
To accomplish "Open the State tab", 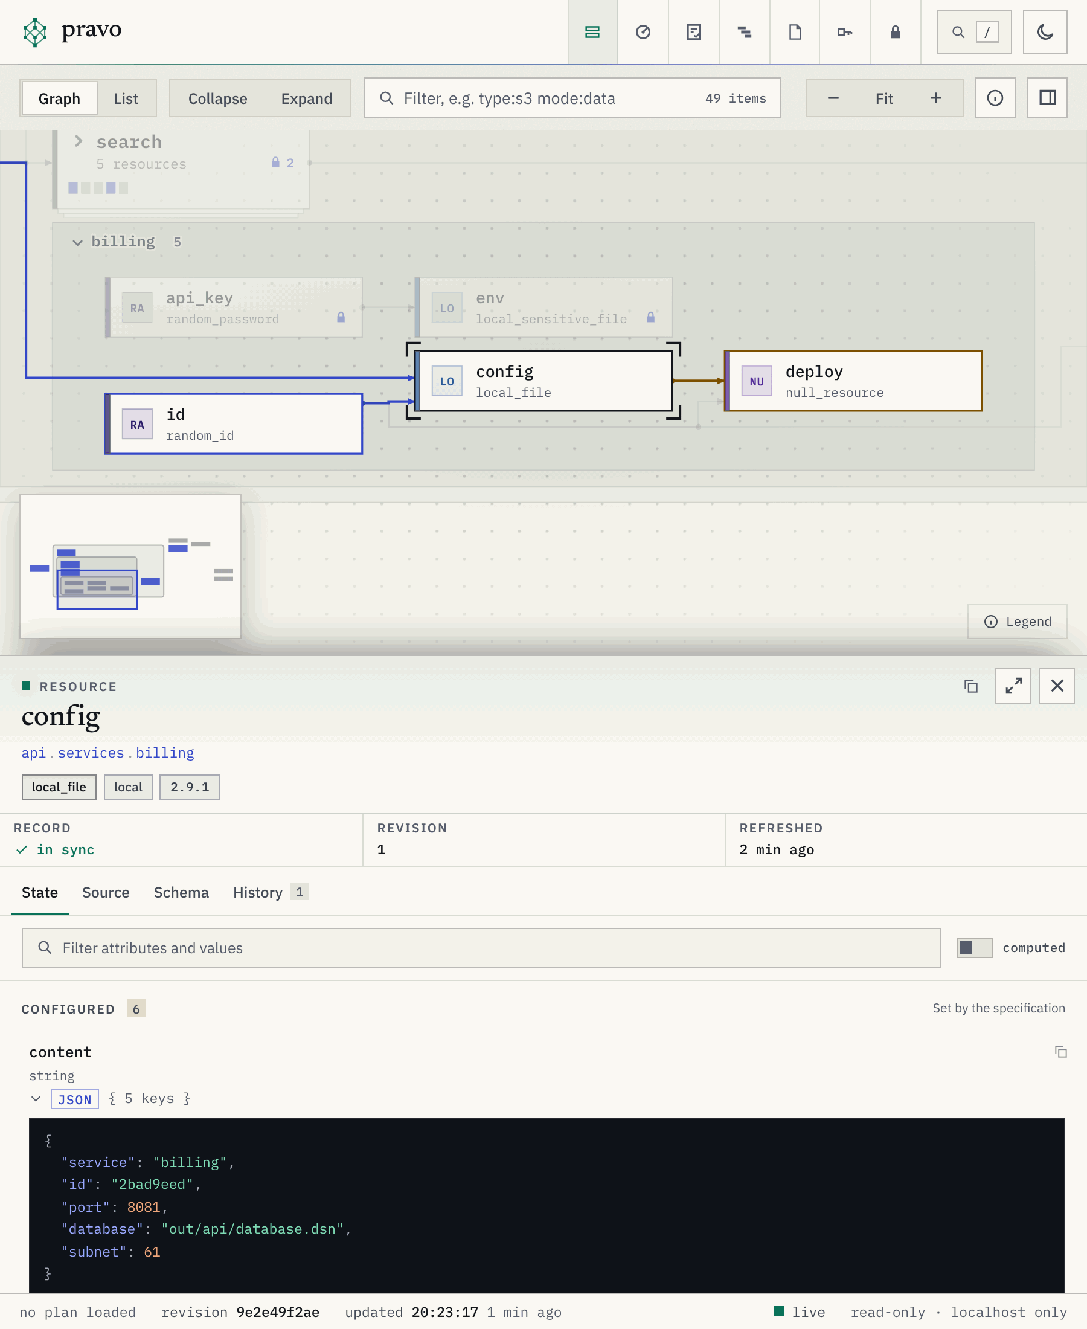I will [39, 892].
